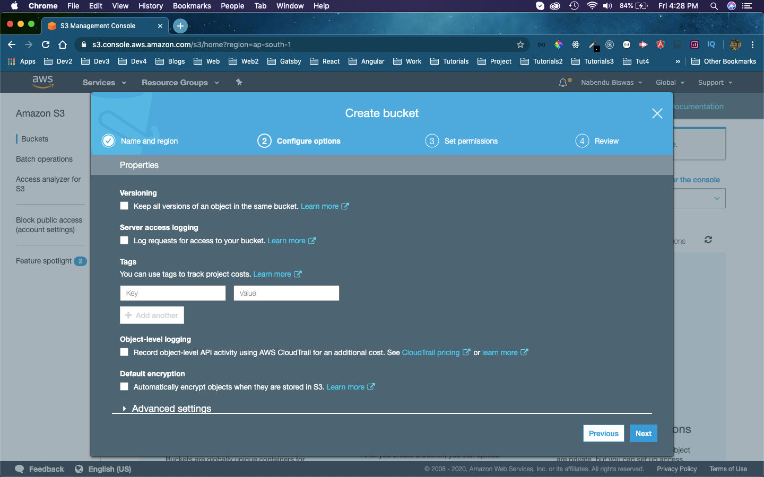Click external link icon beside Versioning Learn more
This screenshot has width=764, height=477.
click(x=345, y=206)
